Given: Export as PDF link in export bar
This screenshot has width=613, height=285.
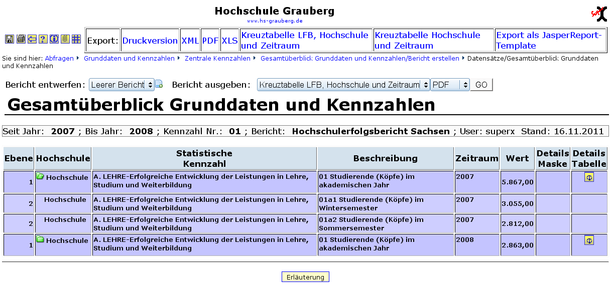Looking at the screenshot, I should coord(210,41).
